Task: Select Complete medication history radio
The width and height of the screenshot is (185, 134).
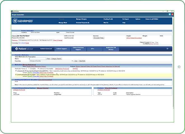Action: pyautogui.click(x=29, y=69)
